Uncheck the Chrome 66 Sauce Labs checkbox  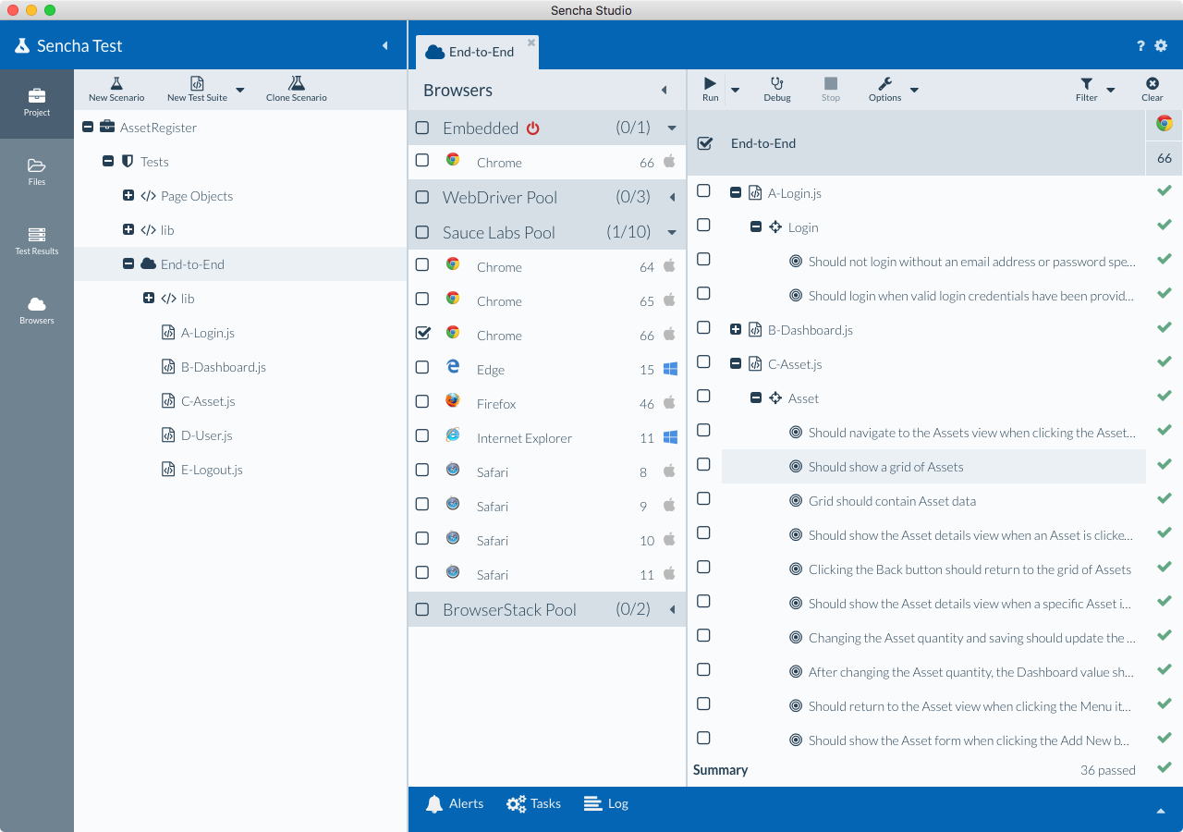click(423, 333)
